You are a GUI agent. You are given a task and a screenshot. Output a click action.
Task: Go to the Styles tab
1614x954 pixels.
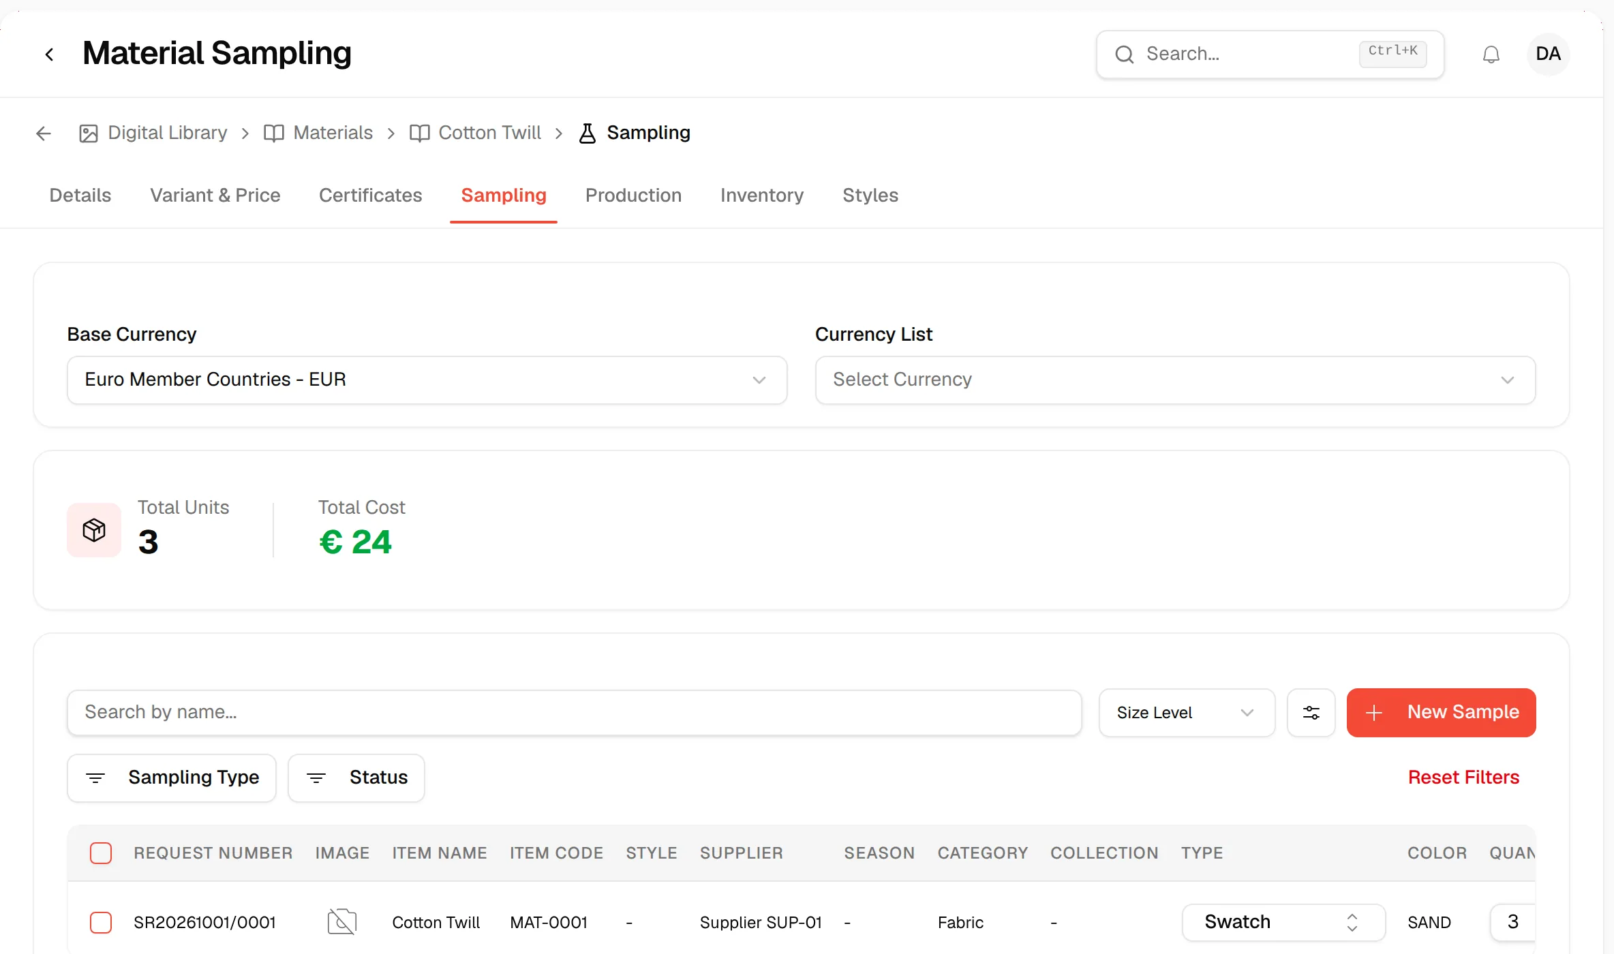(x=870, y=196)
